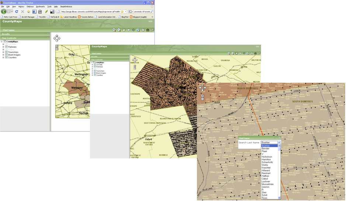
Task: Click full extent globe icon in Firefox window
Action: [x=138, y=30]
